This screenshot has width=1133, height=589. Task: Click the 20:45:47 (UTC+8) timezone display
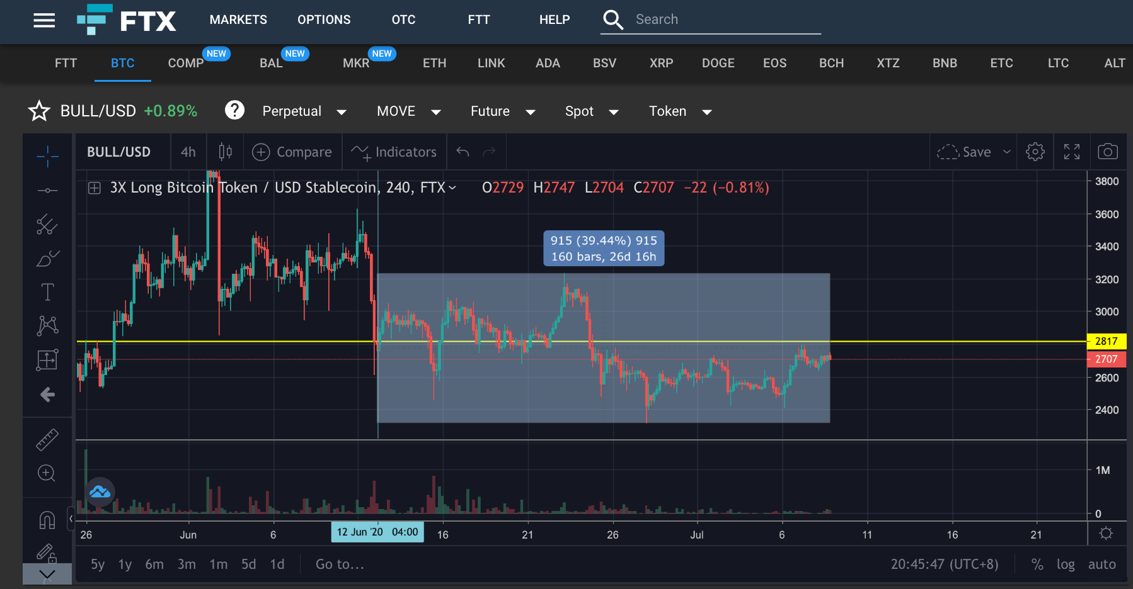click(945, 564)
